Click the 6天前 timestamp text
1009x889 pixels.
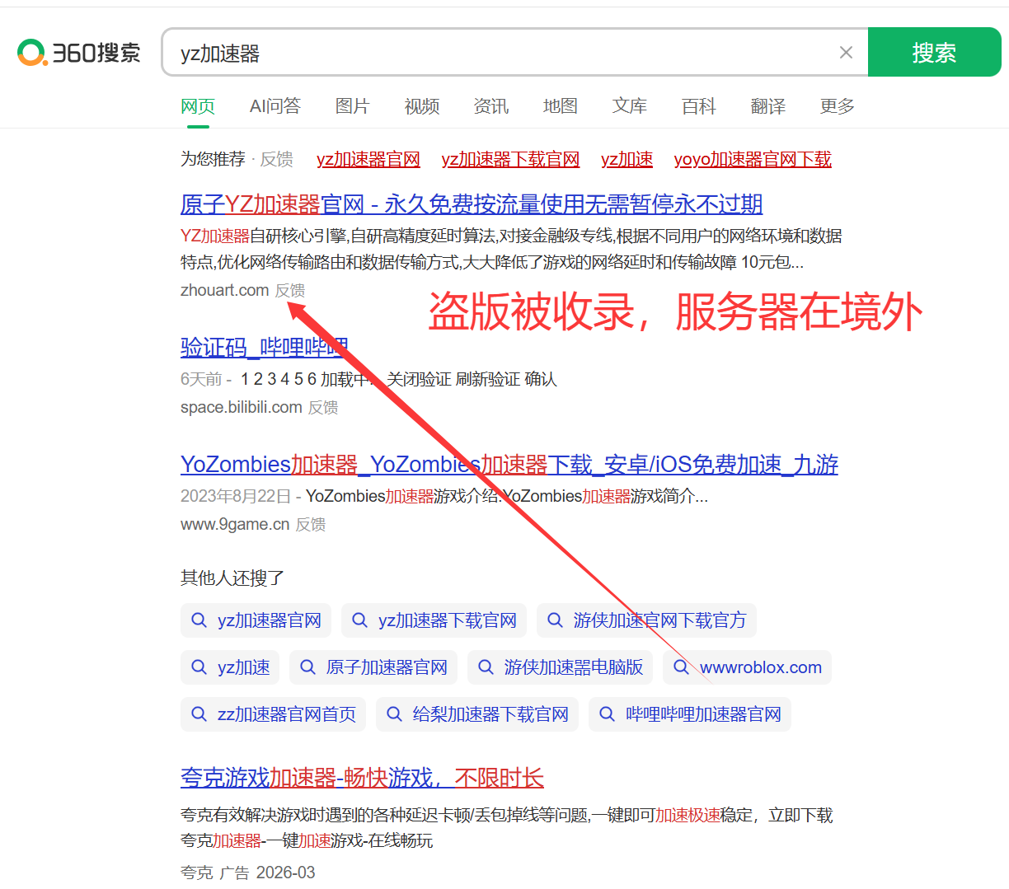201,379
